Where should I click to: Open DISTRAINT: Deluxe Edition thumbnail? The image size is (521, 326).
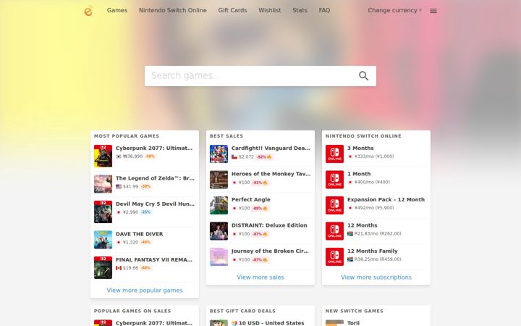[x=219, y=231]
